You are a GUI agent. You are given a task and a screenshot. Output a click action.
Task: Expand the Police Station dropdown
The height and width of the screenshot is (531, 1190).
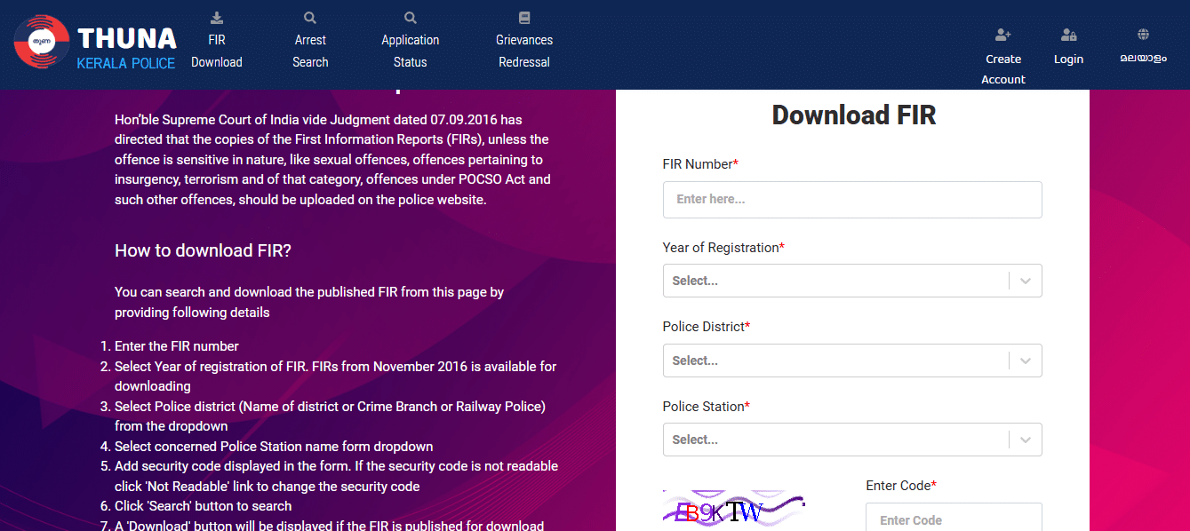852,439
